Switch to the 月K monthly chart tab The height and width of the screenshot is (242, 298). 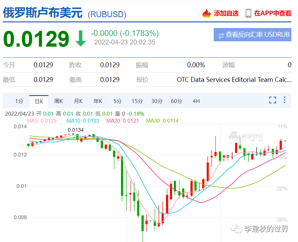[x=78, y=101]
